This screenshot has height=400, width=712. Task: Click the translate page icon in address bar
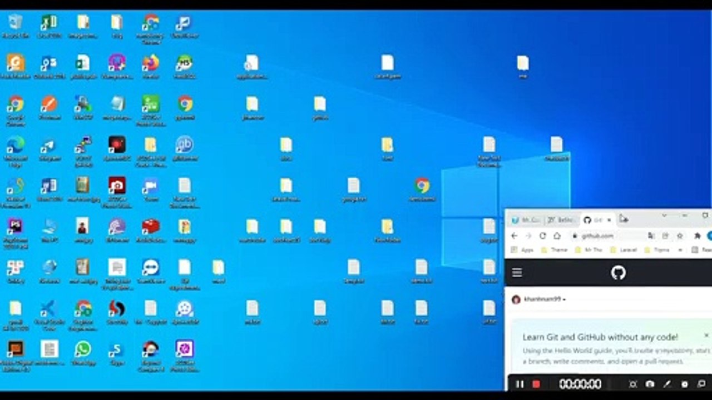[x=651, y=236]
